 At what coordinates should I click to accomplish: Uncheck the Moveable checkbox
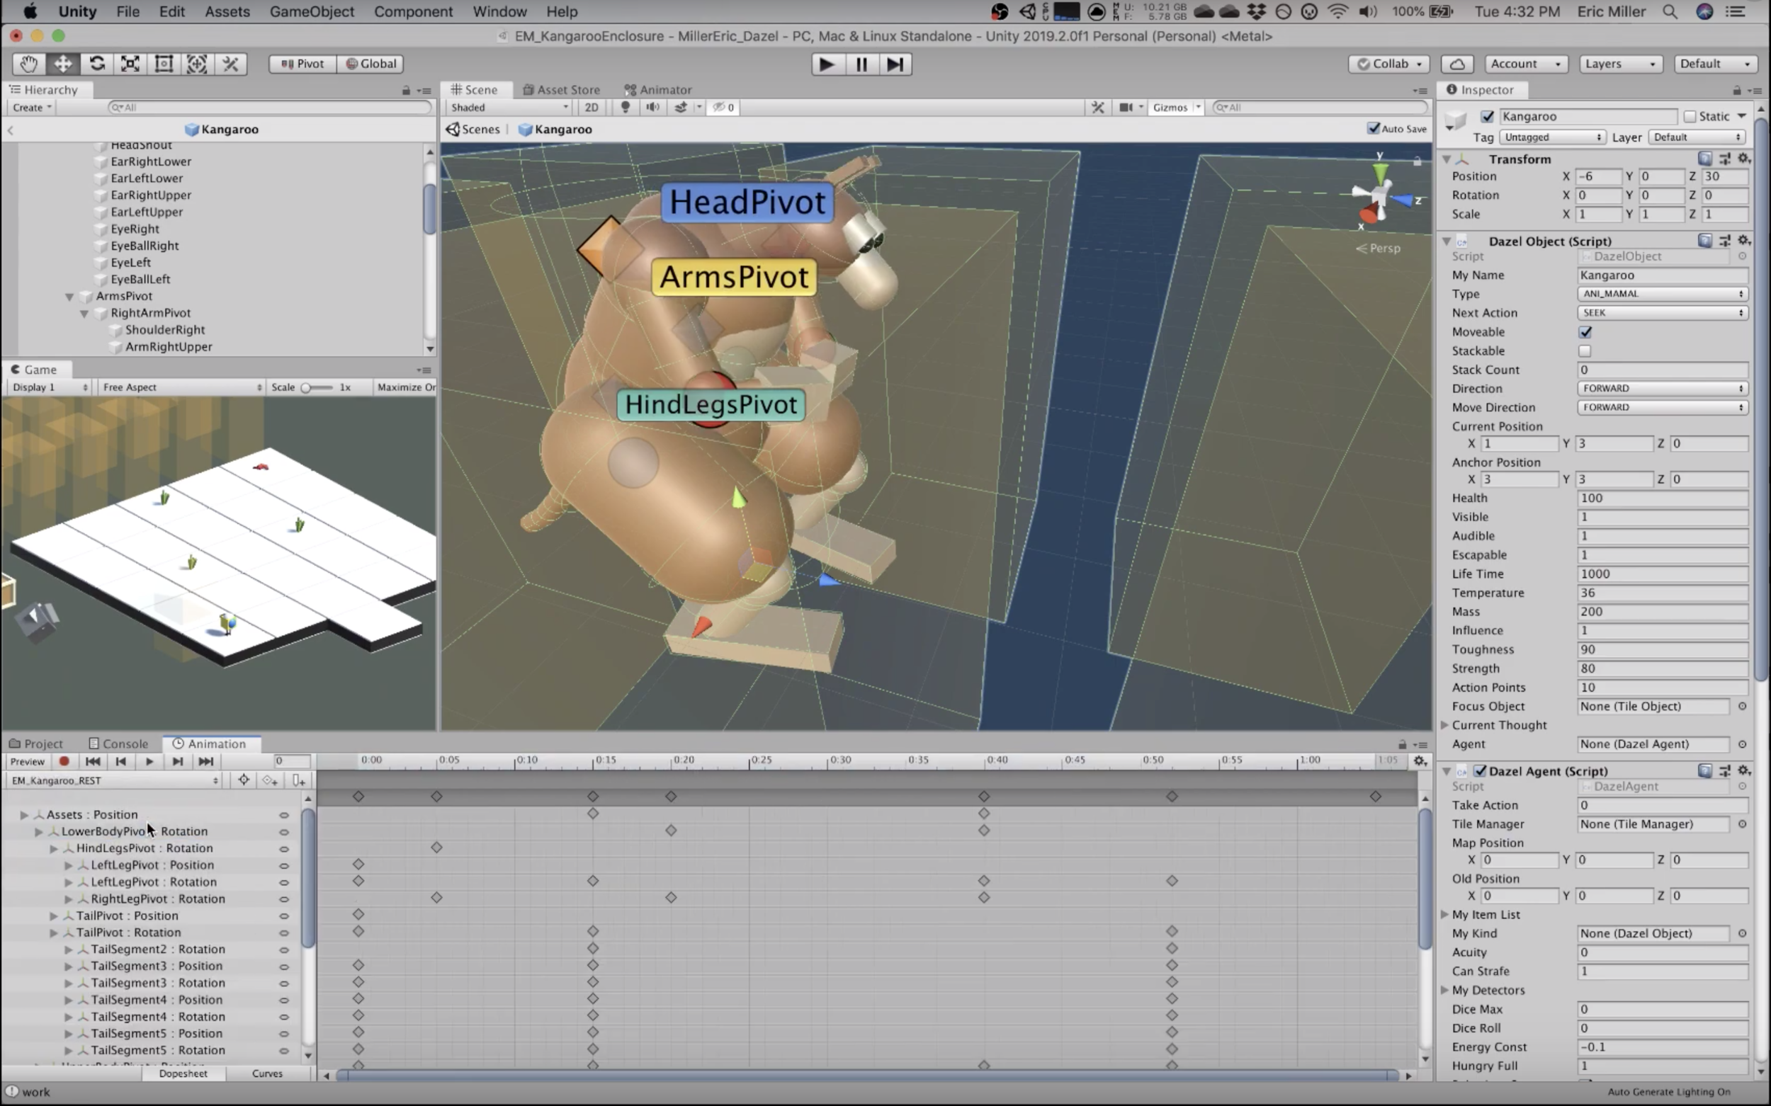[1585, 332]
